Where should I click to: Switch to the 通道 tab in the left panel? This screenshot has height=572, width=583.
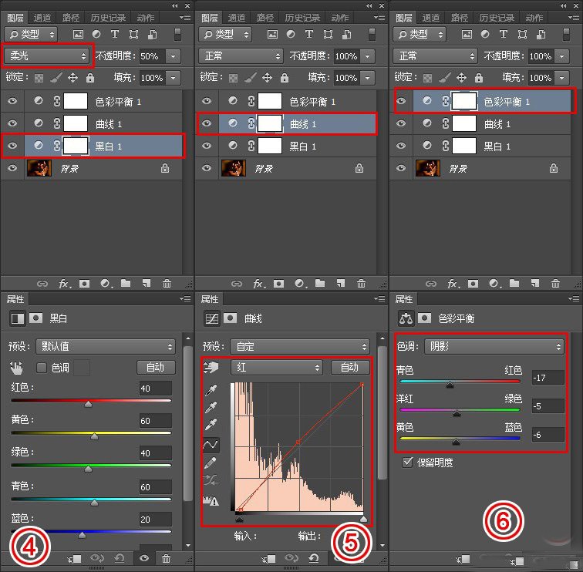pos(43,17)
